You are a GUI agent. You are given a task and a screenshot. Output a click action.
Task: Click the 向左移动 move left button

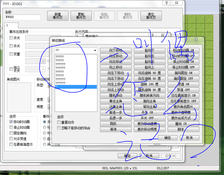(x=116, y=56)
